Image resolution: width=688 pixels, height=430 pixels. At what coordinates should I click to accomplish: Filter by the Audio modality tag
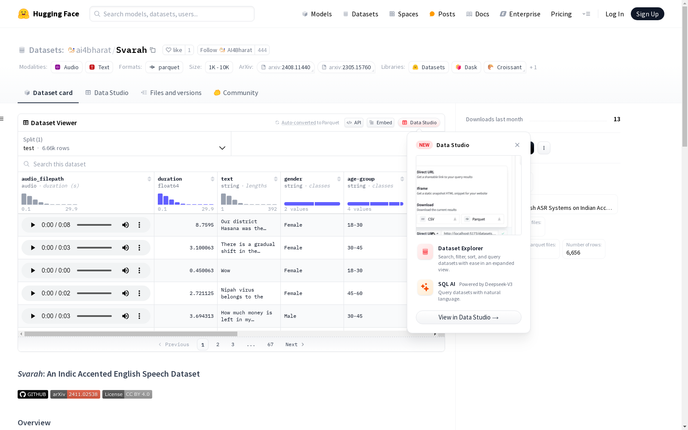pos(67,68)
